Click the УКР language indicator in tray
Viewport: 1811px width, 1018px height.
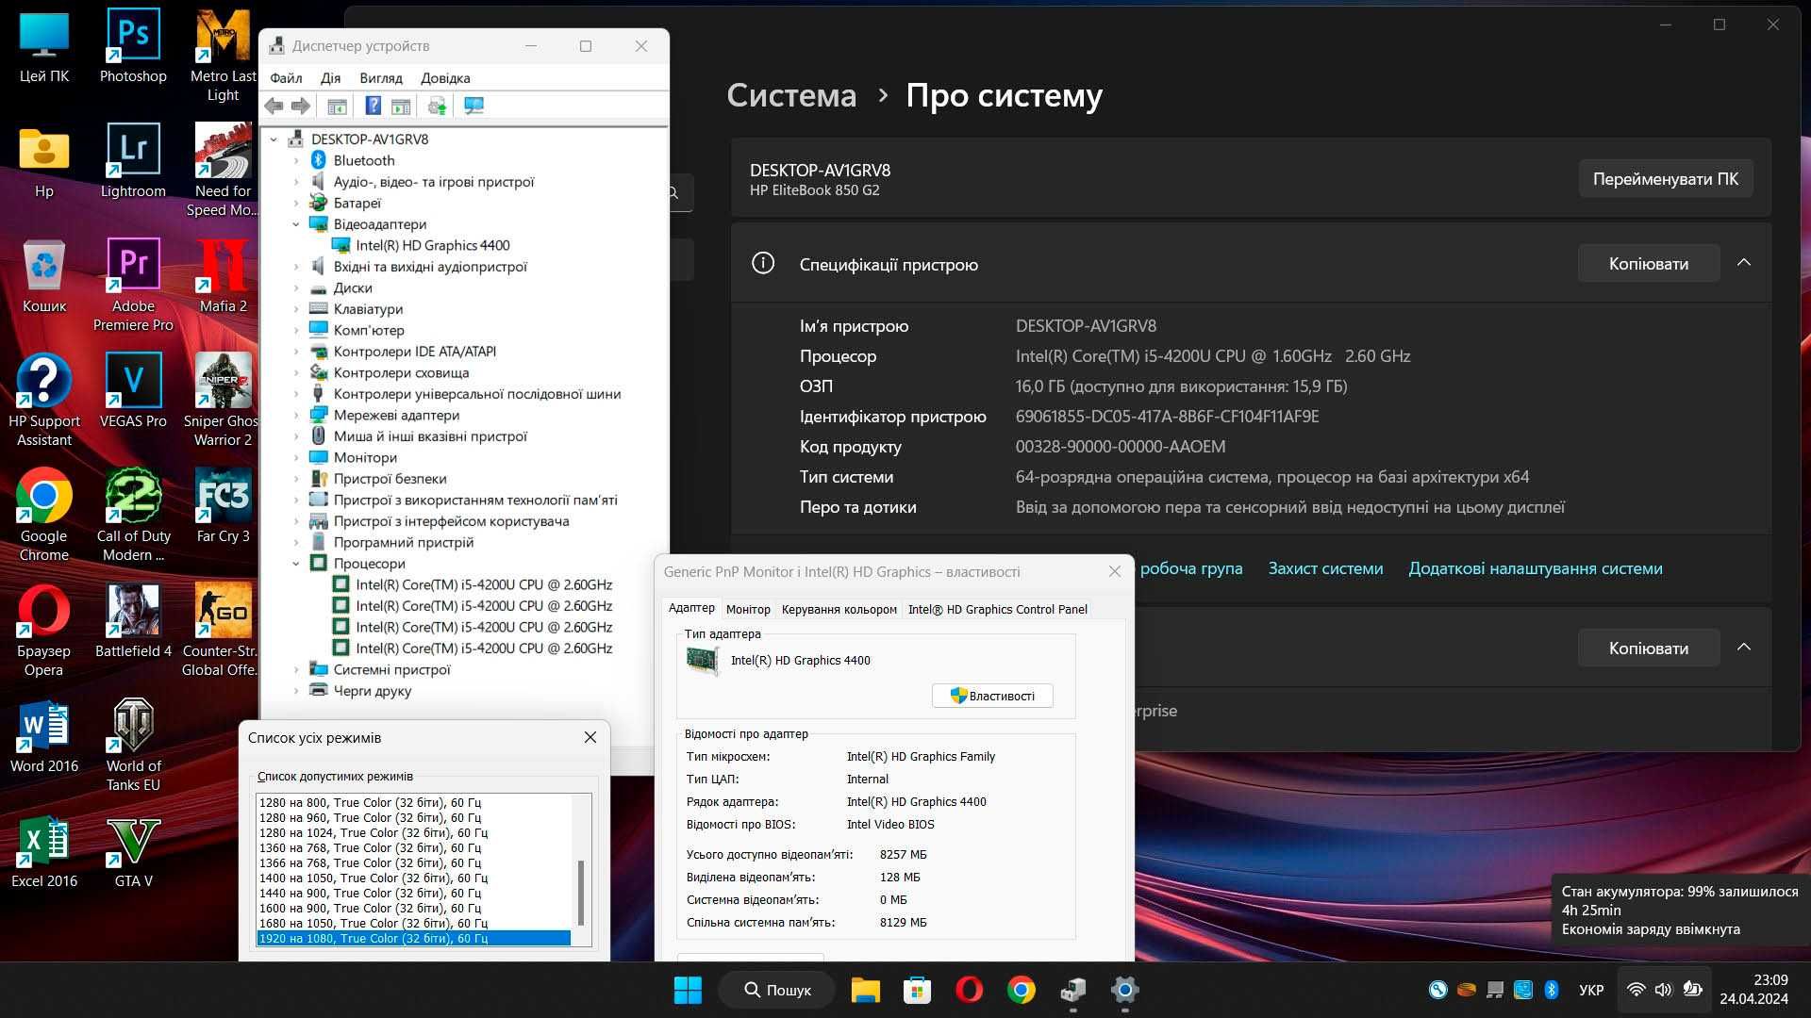(1591, 990)
